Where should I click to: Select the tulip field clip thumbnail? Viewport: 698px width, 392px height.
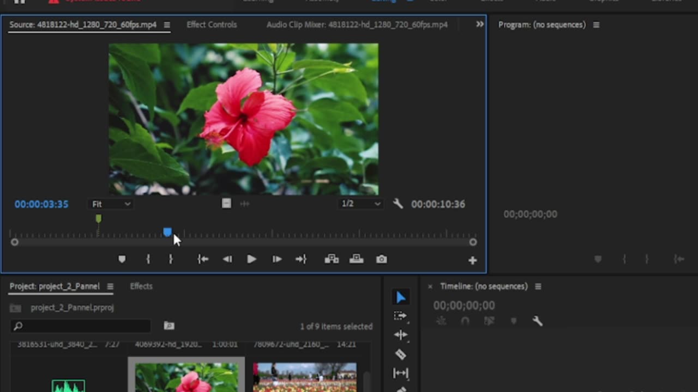tap(305, 377)
